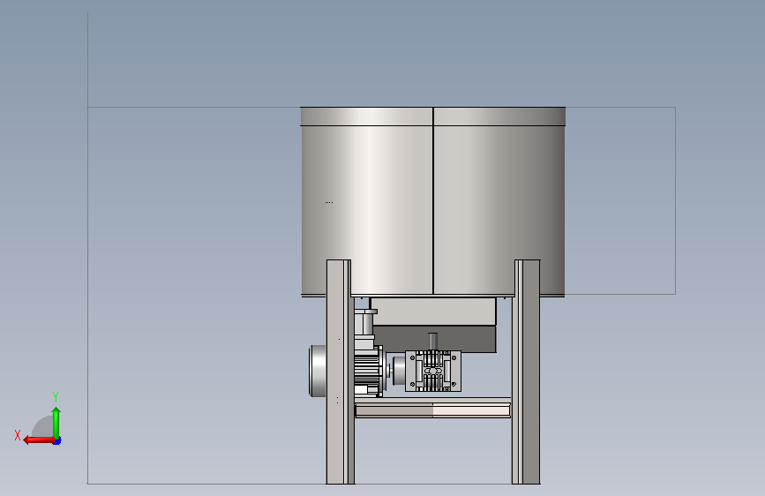
Task: Select the right support leg of the stand
Action: [526, 372]
